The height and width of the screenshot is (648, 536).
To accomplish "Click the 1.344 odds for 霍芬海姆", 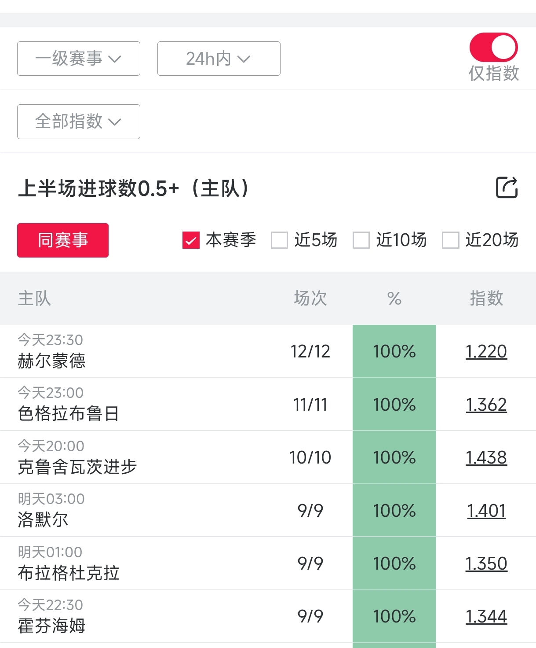I will 486,616.
